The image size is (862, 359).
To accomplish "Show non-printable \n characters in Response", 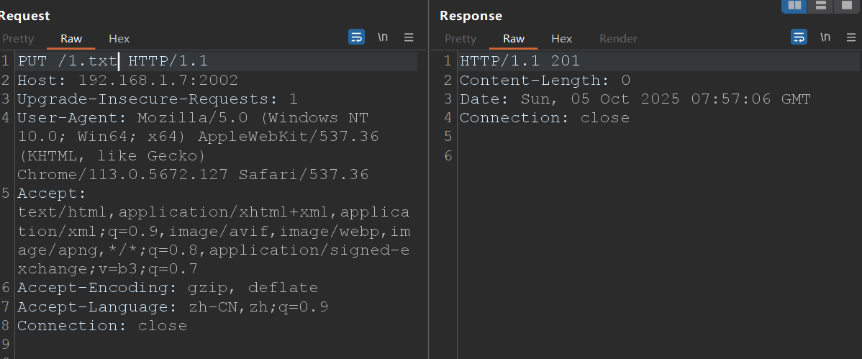I will [825, 37].
